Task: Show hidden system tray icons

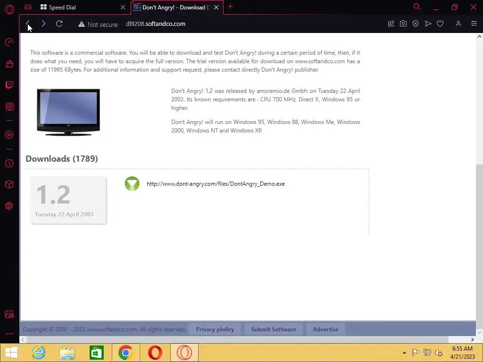Action: (404, 353)
